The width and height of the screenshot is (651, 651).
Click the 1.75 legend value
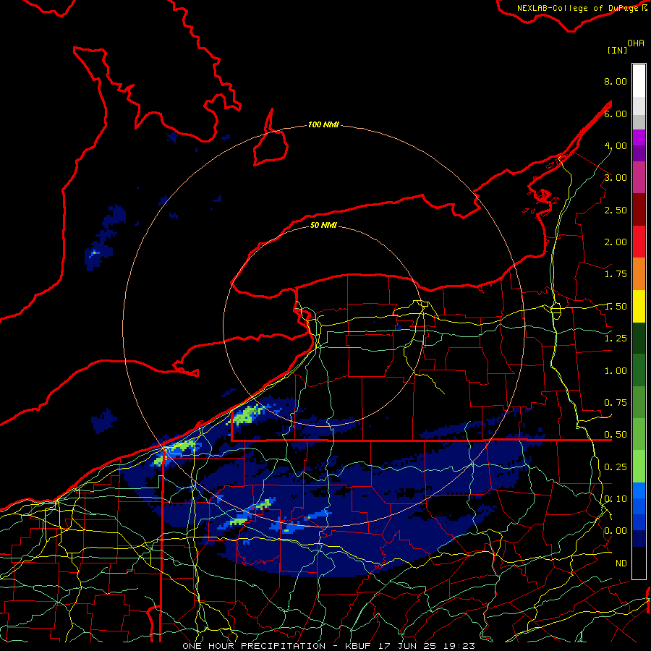point(616,274)
